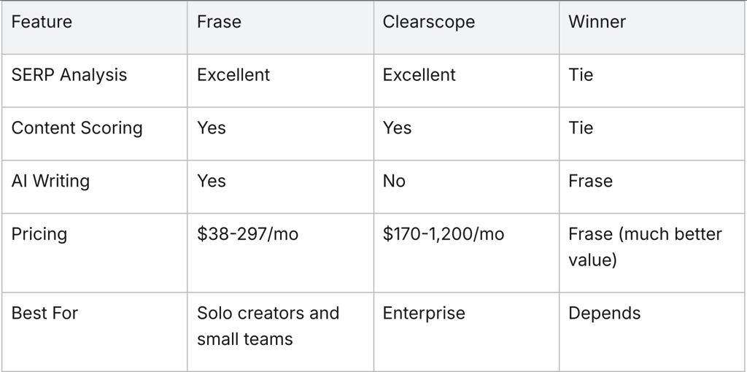Select the AI Writing winner 'Frase' cell
This screenshot has height=372, width=747.
point(590,182)
